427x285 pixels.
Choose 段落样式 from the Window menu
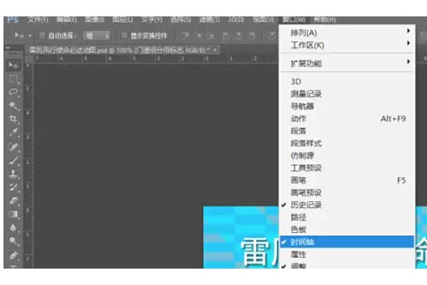pyautogui.click(x=347, y=143)
